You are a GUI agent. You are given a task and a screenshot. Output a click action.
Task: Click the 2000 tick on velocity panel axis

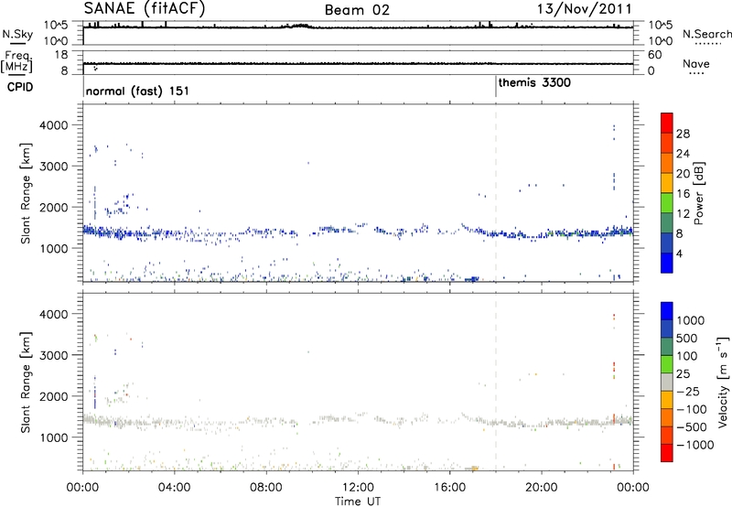click(53, 396)
